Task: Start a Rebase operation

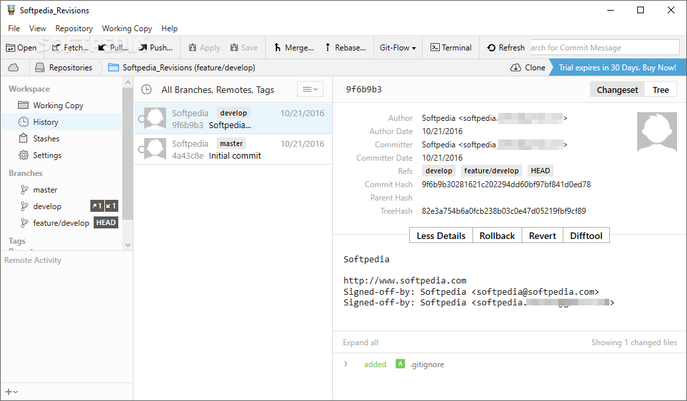Action: pyautogui.click(x=345, y=48)
